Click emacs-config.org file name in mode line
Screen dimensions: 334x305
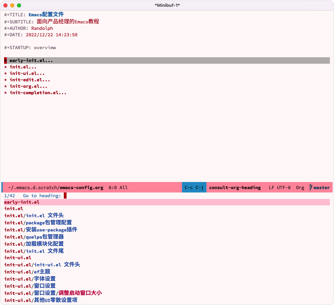(x=81, y=188)
